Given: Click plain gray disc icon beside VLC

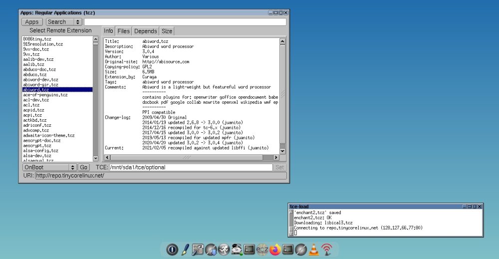Looking at the screenshot, I should coord(301,250).
